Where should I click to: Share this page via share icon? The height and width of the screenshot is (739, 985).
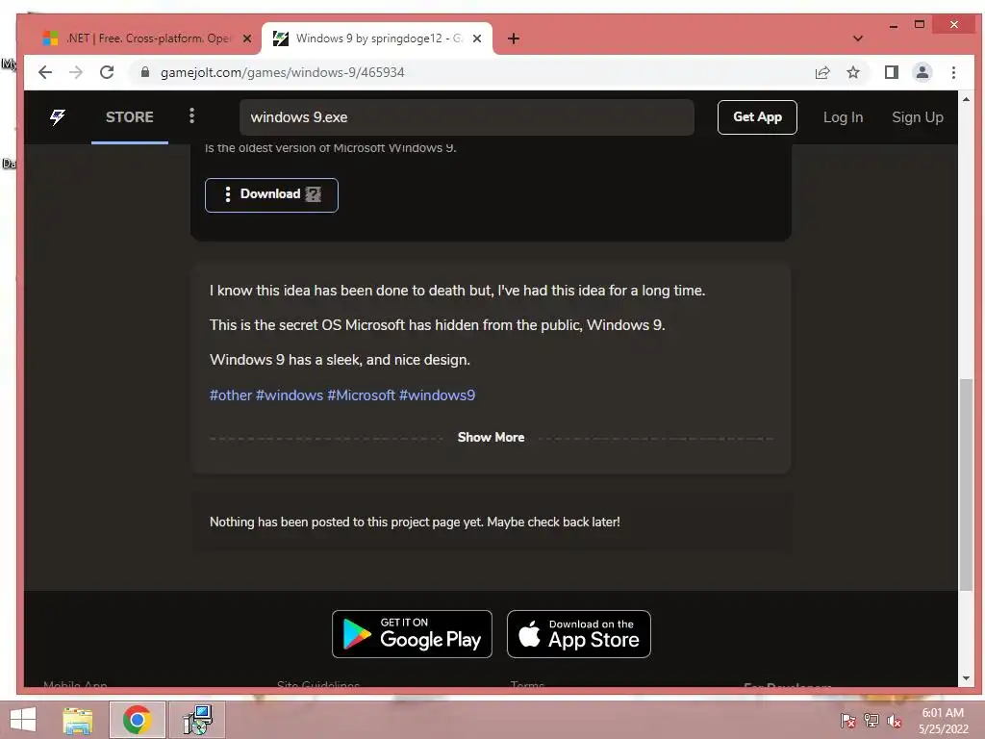coord(822,72)
